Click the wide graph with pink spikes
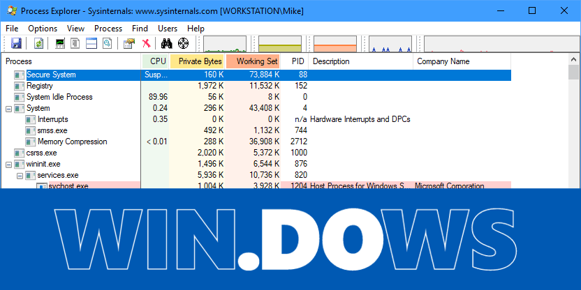The image size is (581, 290). (502, 44)
